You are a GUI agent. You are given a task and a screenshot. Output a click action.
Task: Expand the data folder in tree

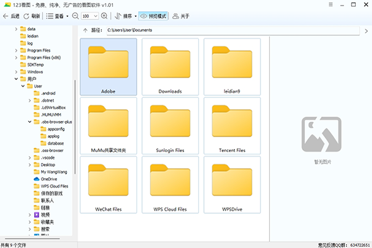tap(16, 29)
